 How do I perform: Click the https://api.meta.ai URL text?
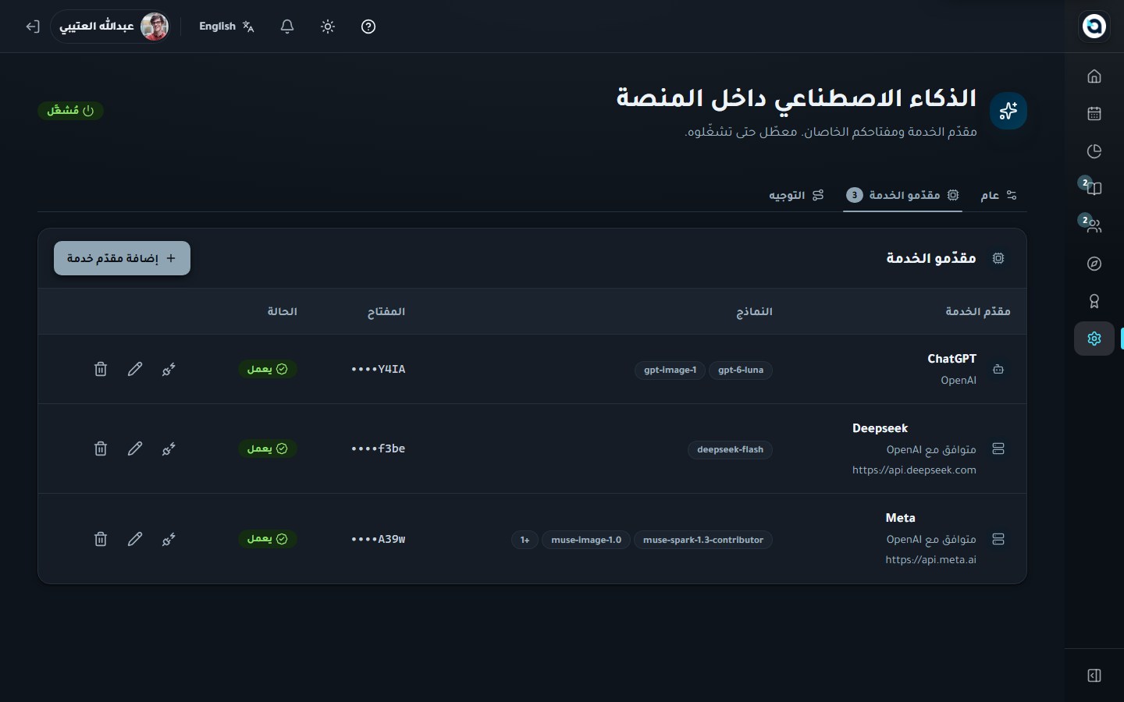coord(930,560)
